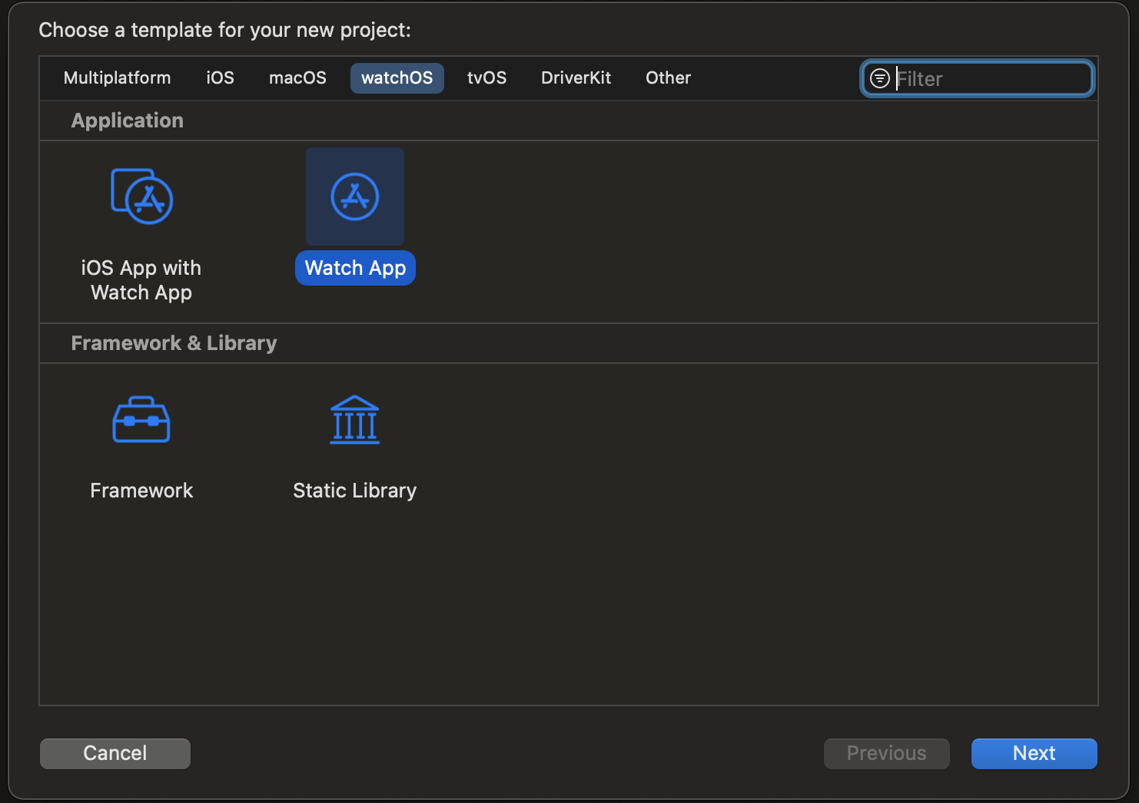The width and height of the screenshot is (1139, 803).
Task: Click the 'Framework & Library' section header
Action: pyautogui.click(x=174, y=343)
